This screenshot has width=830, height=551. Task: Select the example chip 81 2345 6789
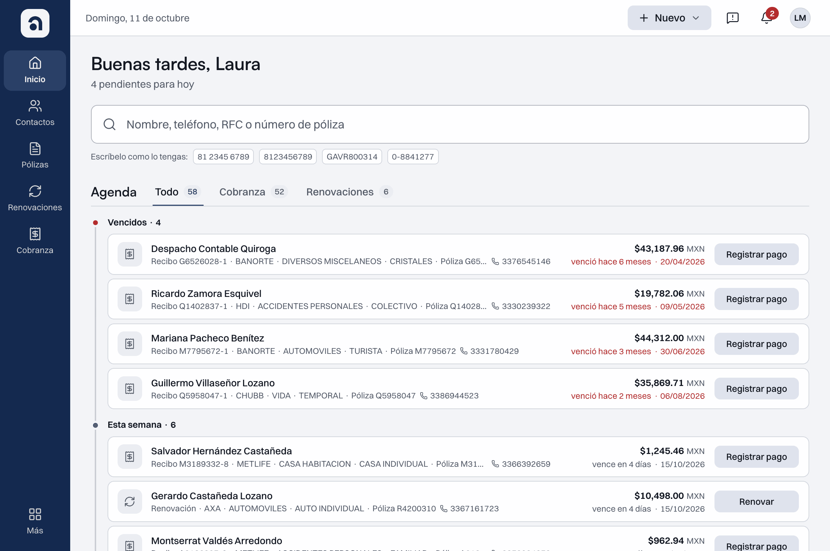point(223,157)
